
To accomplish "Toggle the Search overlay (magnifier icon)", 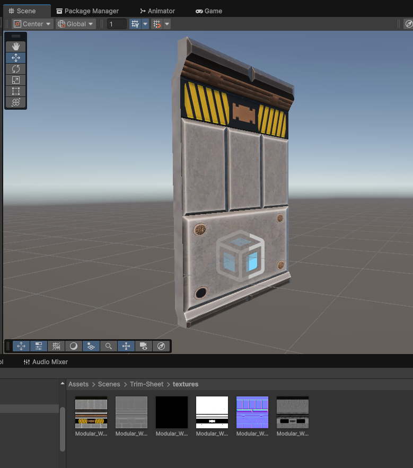I will tap(108, 346).
